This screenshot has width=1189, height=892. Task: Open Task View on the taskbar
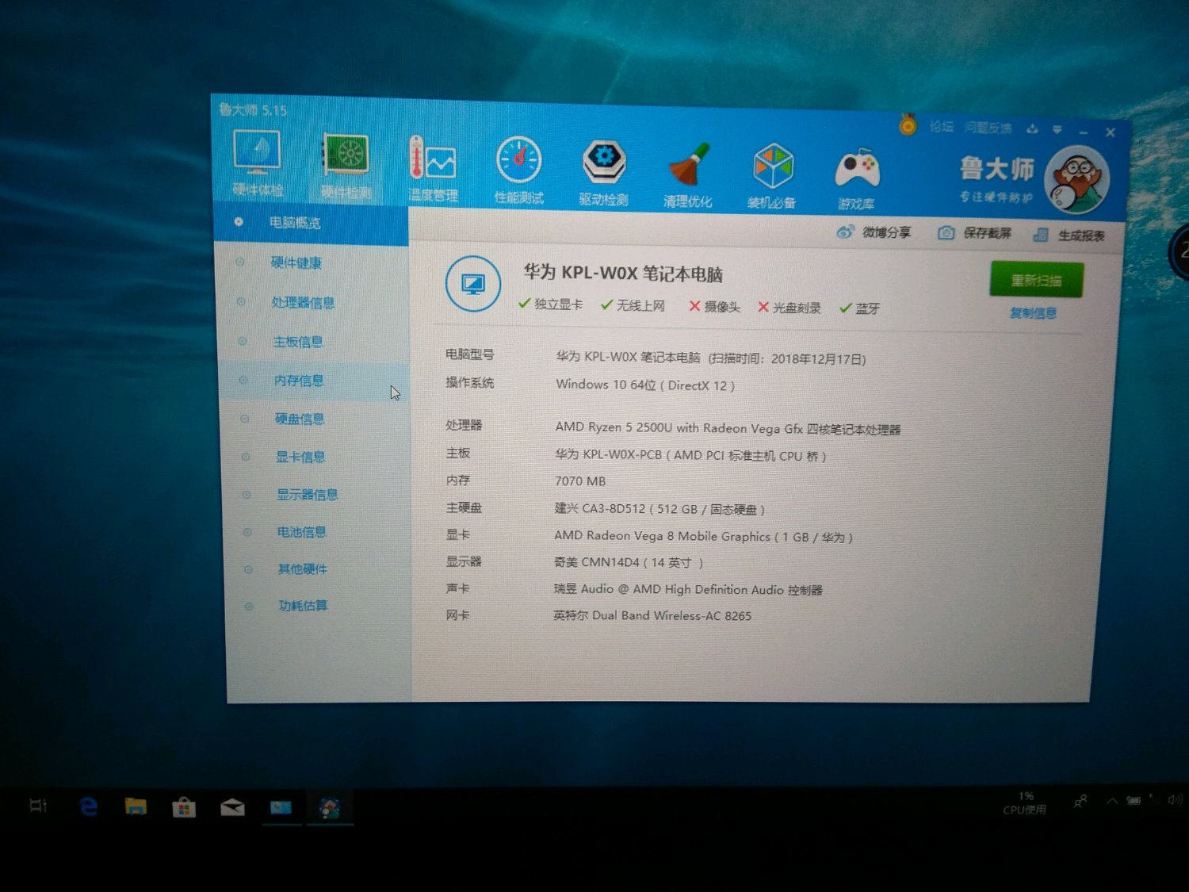click(38, 806)
